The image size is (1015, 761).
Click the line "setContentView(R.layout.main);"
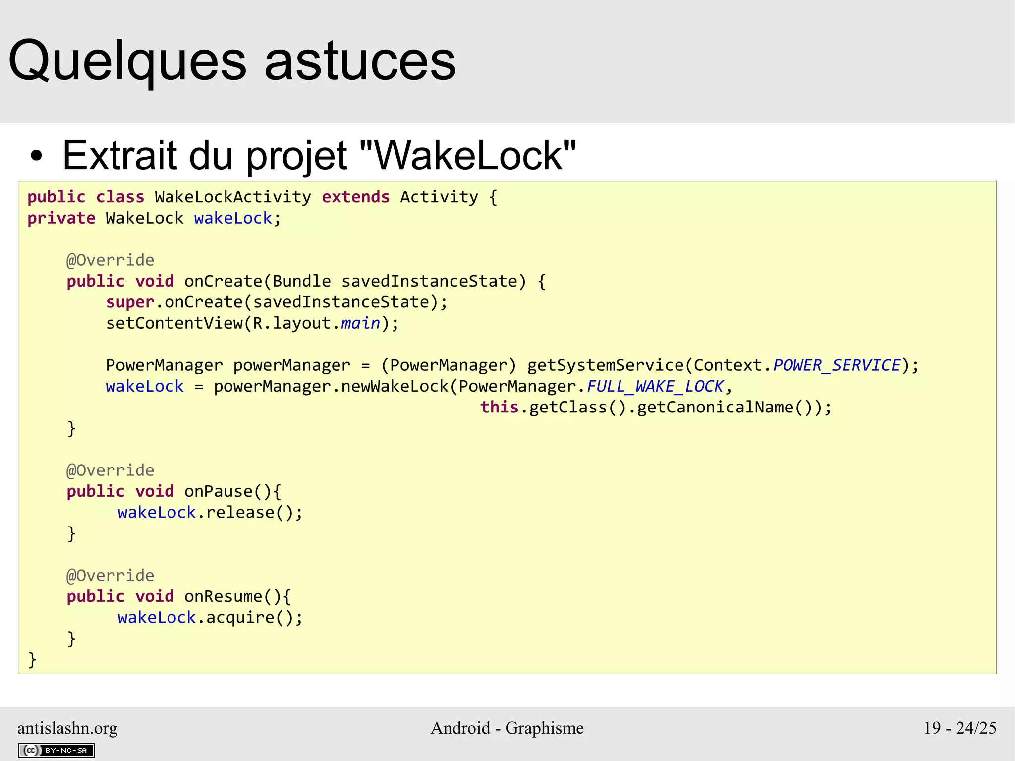(252, 323)
